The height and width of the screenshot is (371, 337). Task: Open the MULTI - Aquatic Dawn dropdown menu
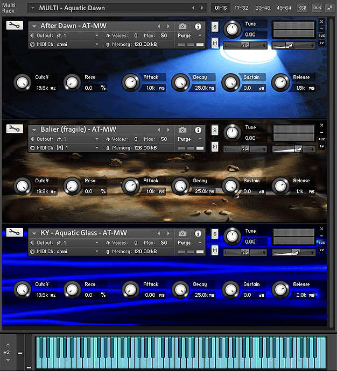(x=33, y=8)
